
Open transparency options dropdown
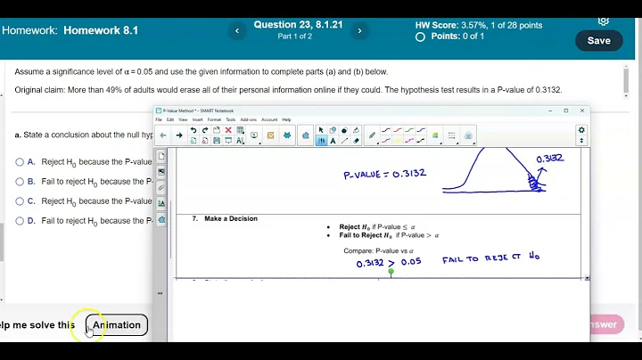tap(468, 135)
